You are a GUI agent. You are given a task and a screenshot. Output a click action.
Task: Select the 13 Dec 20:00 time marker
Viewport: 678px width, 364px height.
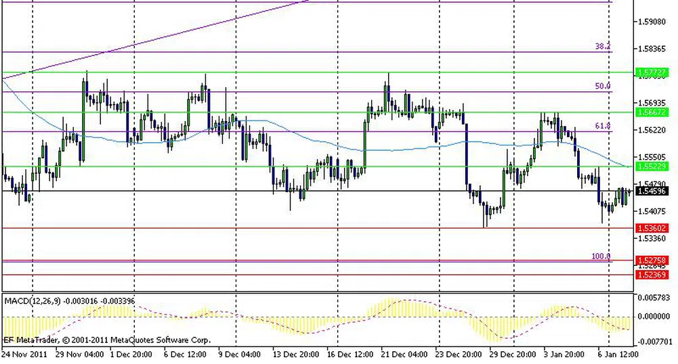point(295,354)
